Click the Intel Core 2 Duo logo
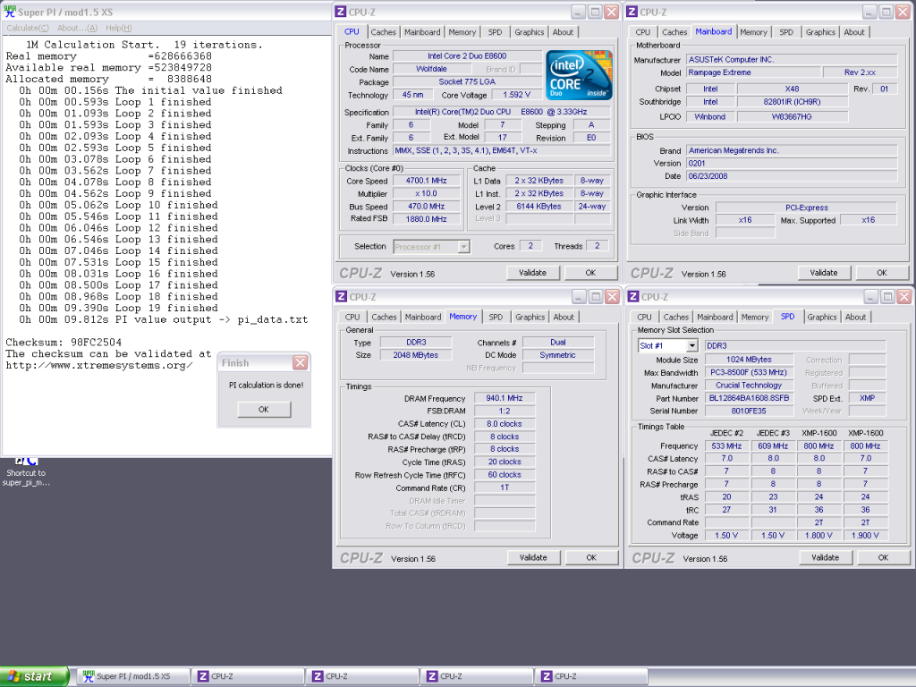916x687 pixels. click(579, 75)
